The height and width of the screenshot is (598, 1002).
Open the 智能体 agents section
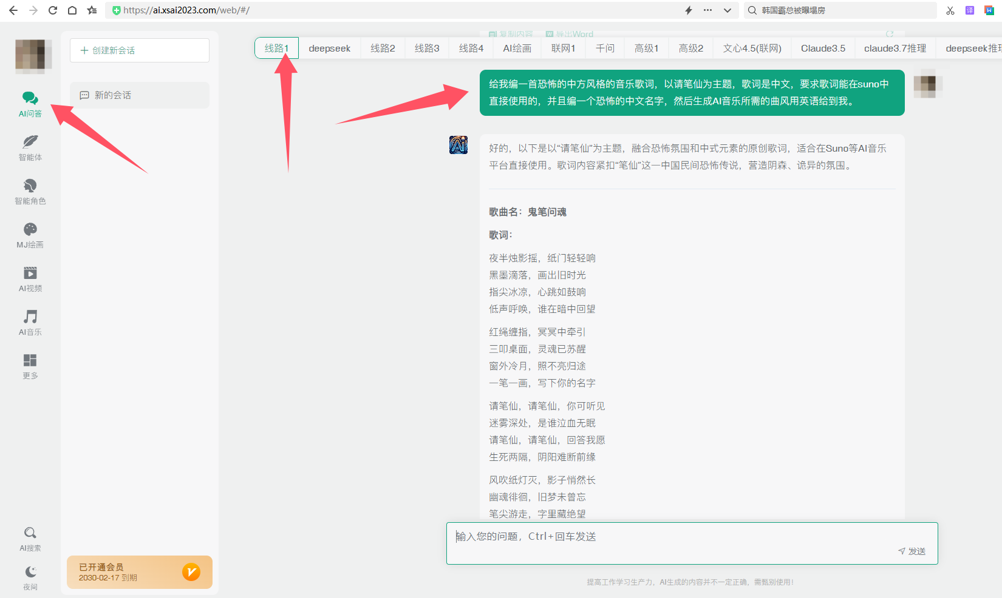pos(30,148)
